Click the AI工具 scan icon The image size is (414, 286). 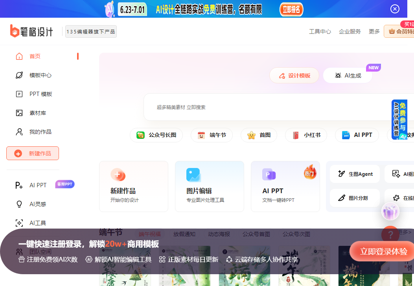(19, 223)
